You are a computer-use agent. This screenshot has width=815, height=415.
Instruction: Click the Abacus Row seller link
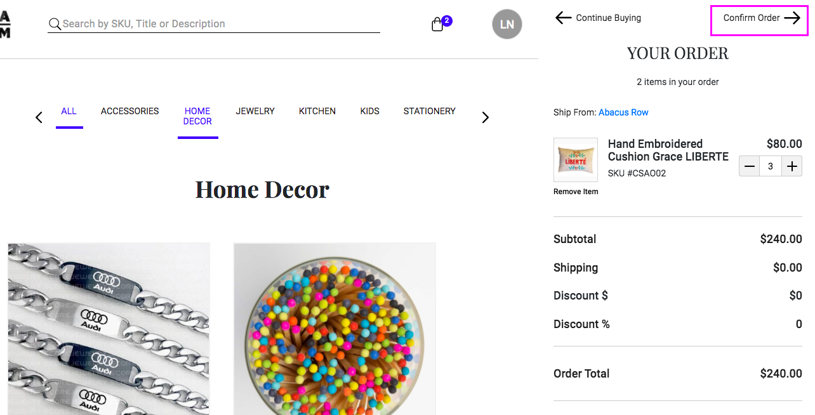click(x=623, y=112)
